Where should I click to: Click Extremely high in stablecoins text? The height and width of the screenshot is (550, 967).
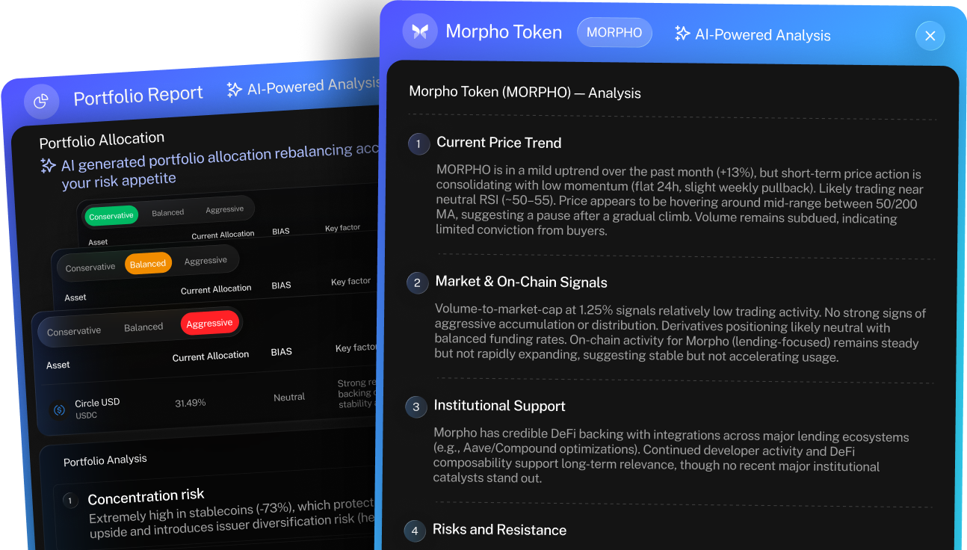click(x=233, y=519)
